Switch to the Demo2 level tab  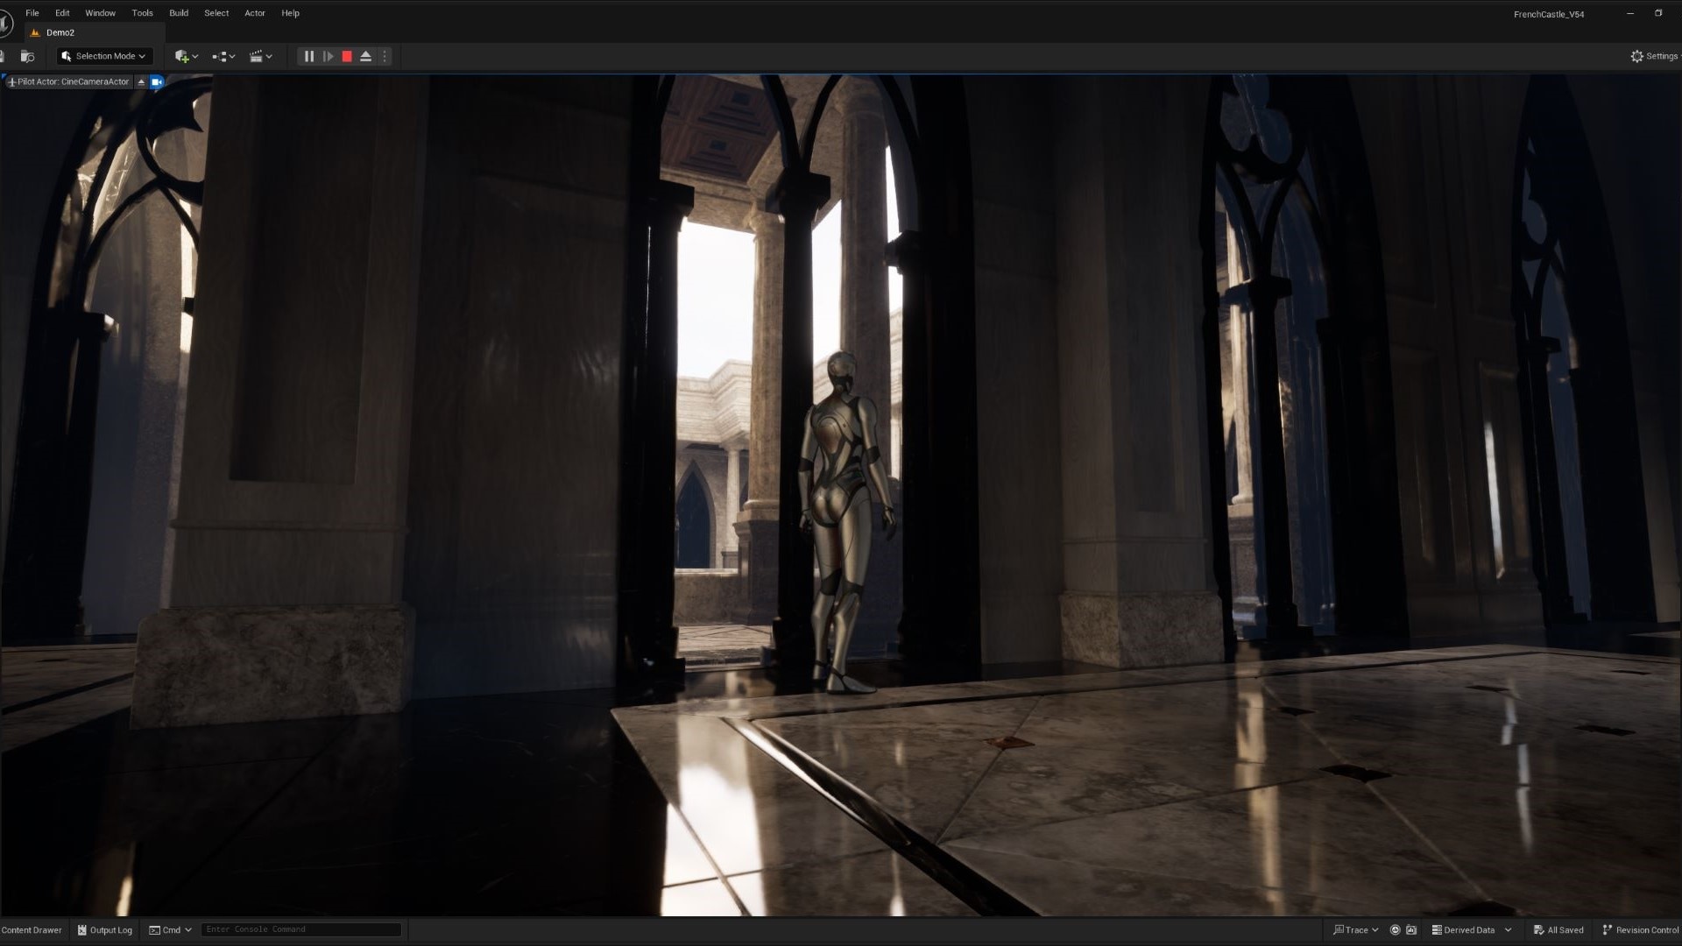tap(60, 32)
